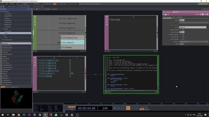Toggle the Cell Change switch
209x117 pixels.
click(x=182, y=37)
